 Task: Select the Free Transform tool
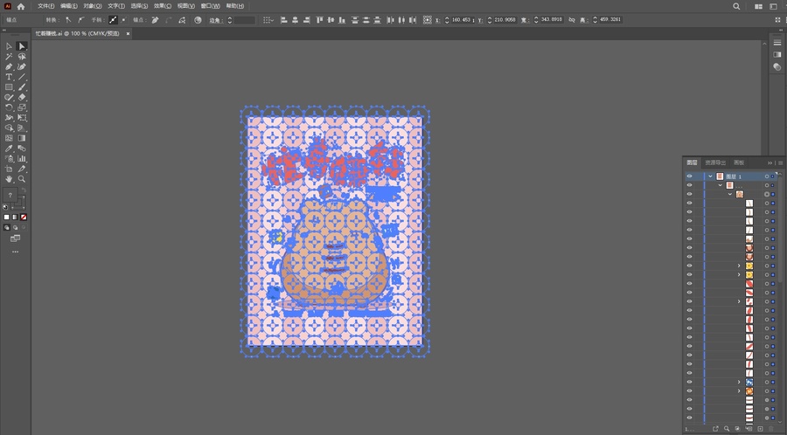point(22,118)
